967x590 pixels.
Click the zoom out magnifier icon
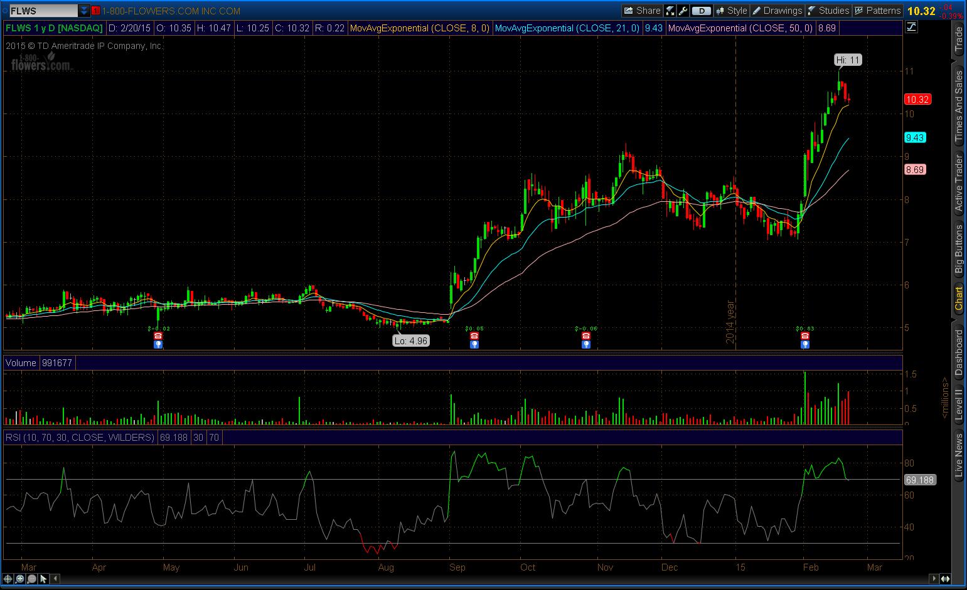tap(31, 579)
